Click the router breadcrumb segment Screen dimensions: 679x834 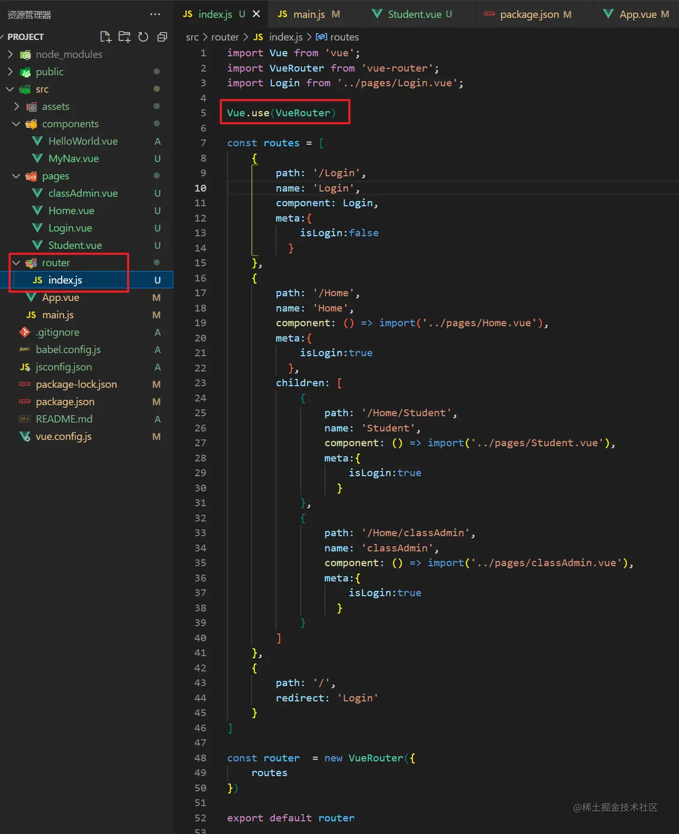[225, 37]
